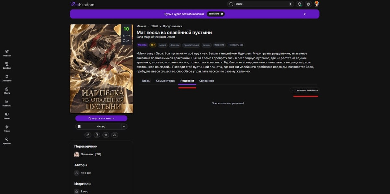Click the Манхва type label above title
This screenshot has height=194, width=390.
[x=141, y=26]
